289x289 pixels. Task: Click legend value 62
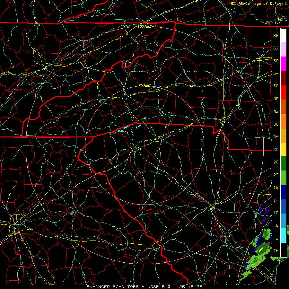(x=276, y=48)
